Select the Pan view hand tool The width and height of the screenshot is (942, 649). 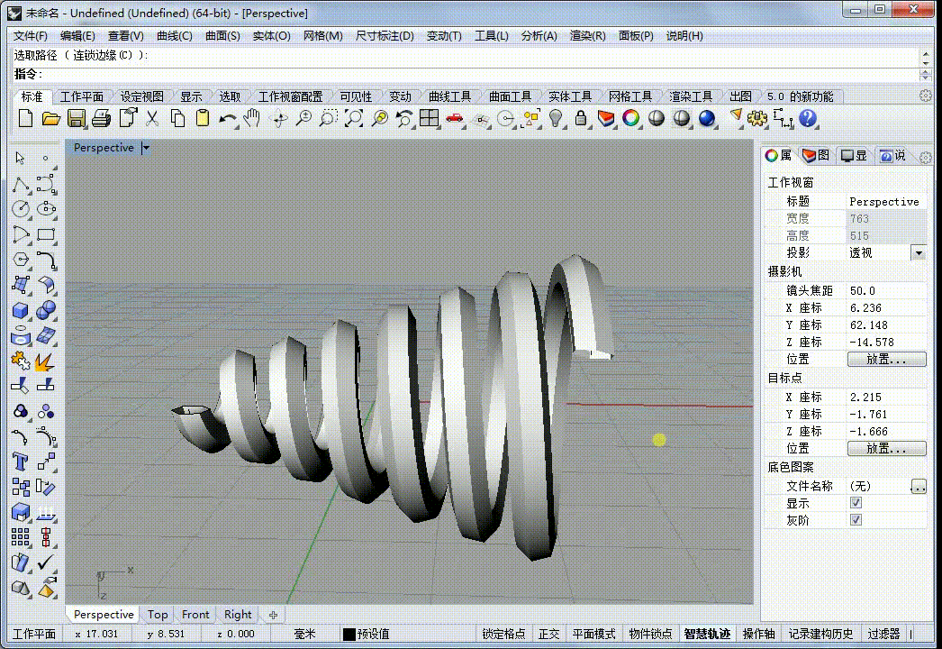pyautogui.click(x=252, y=118)
